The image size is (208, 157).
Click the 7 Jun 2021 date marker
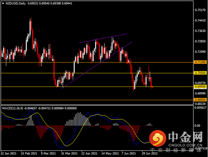point(129,153)
